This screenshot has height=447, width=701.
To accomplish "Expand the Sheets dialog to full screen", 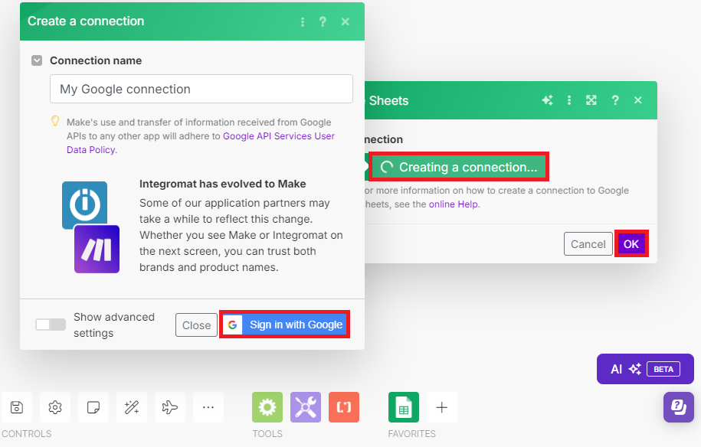I will click(x=591, y=100).
